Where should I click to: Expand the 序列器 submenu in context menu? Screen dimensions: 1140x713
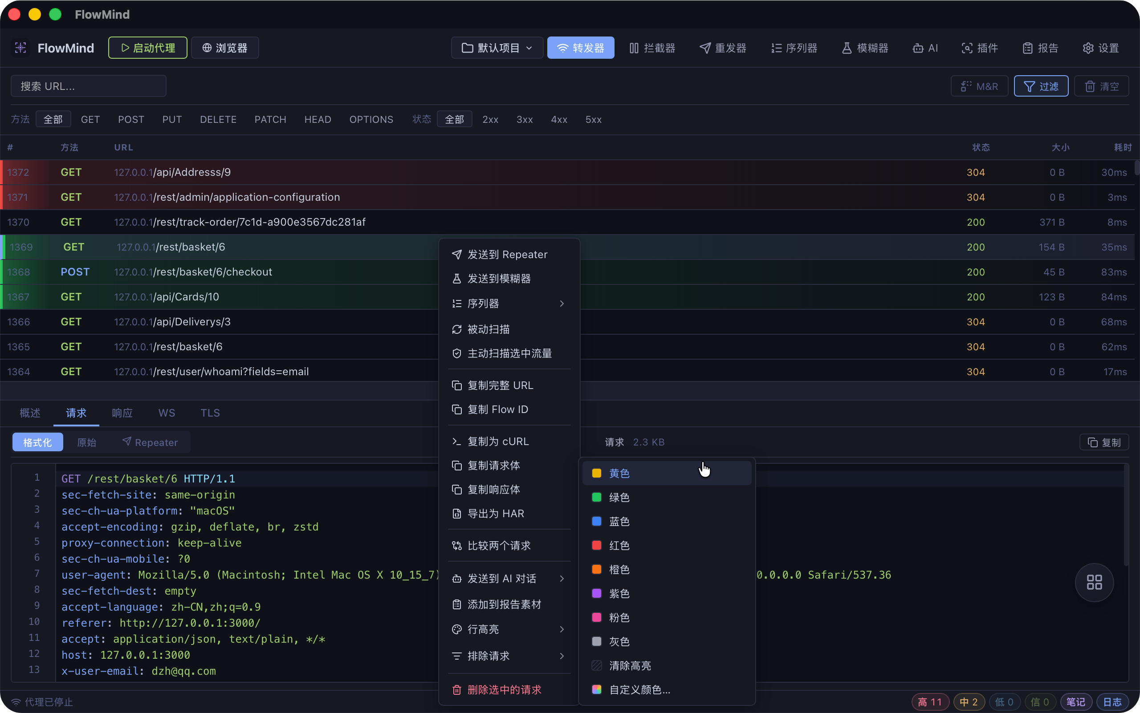[x=509, y=303]
